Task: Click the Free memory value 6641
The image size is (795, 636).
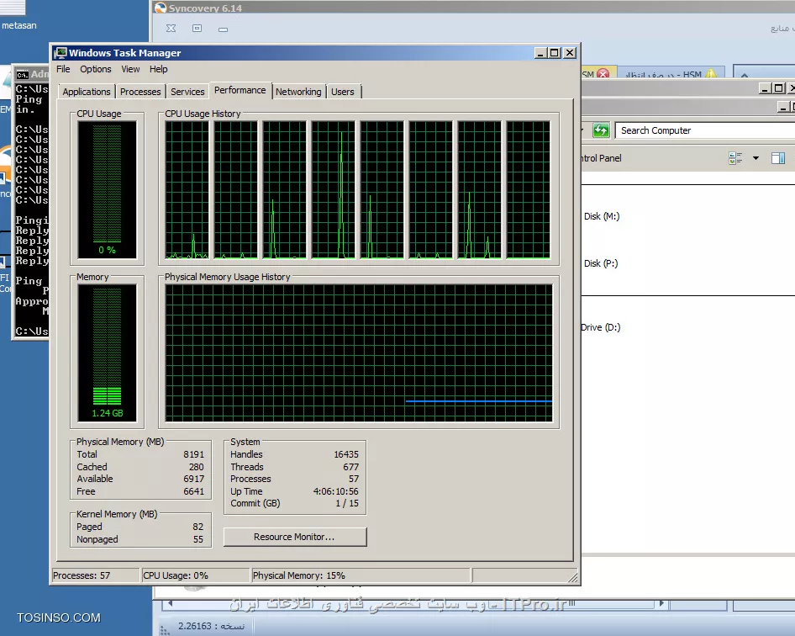Action: pos(193,491)
